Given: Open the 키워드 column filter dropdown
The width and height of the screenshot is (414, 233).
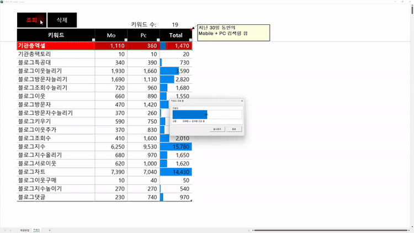Looking at the screenshot, I should pos(93,40).
